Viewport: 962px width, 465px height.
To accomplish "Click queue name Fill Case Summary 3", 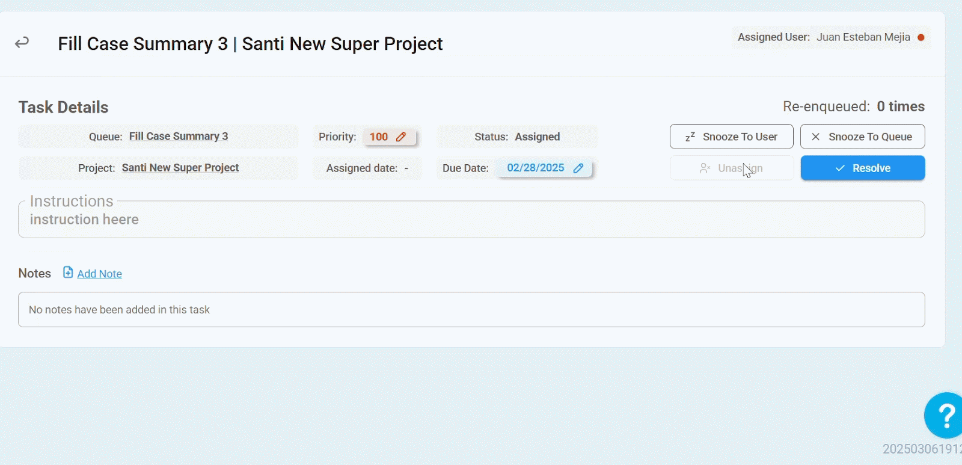I will tap(179, 137).
